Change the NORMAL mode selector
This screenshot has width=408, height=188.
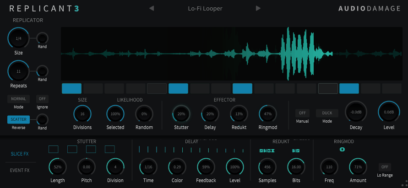(x=18, y=99)
